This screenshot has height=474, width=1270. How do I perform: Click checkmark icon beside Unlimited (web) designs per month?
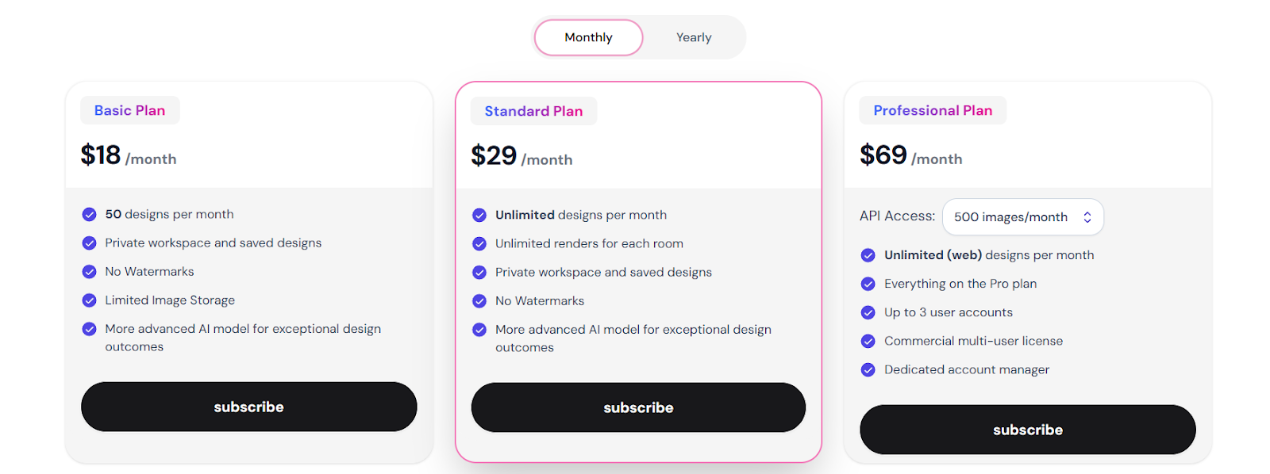pyautogui.click(x=868, y=255)
